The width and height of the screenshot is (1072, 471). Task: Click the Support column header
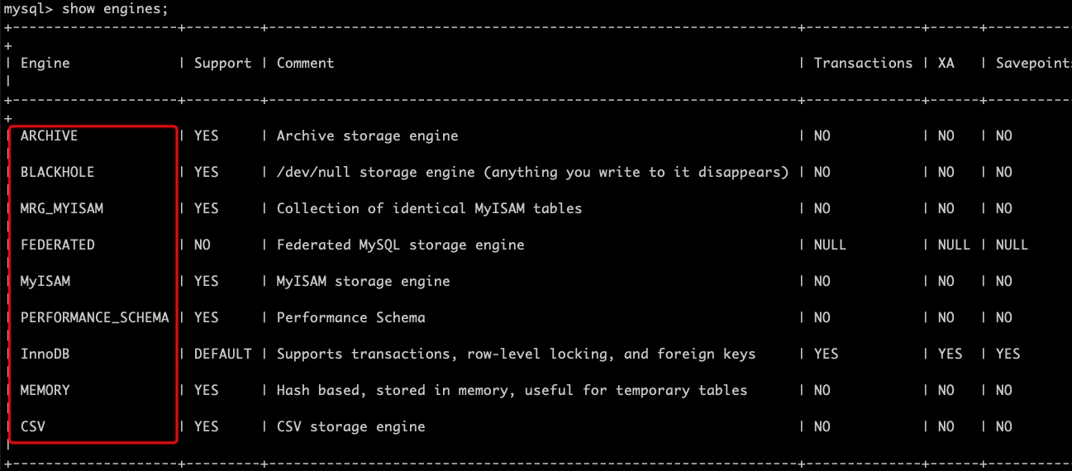222,64
